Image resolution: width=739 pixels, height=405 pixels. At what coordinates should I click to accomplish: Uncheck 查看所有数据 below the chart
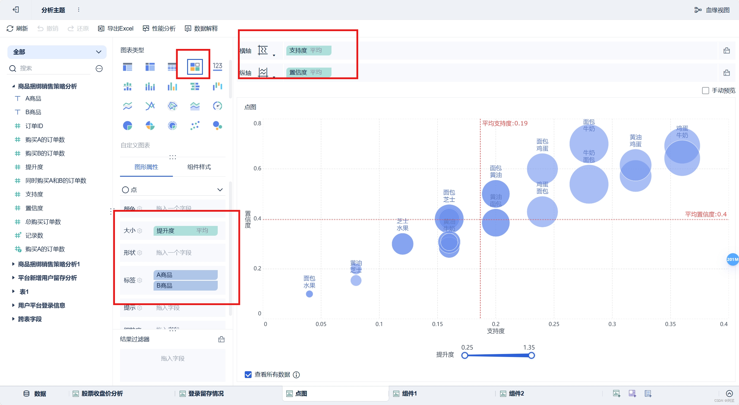pos(248,374)
